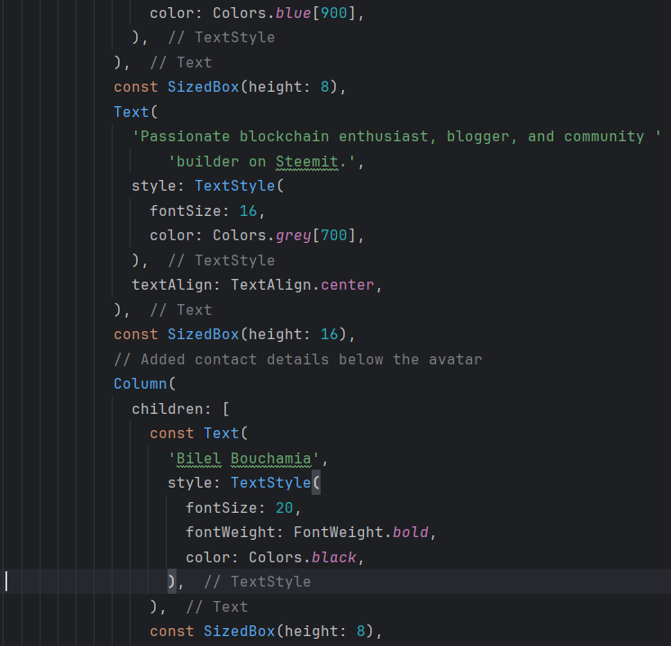The image size is (671, 646).
Task: Click the word 'Passionate' in the string
Action: click(x=186, y=137)
